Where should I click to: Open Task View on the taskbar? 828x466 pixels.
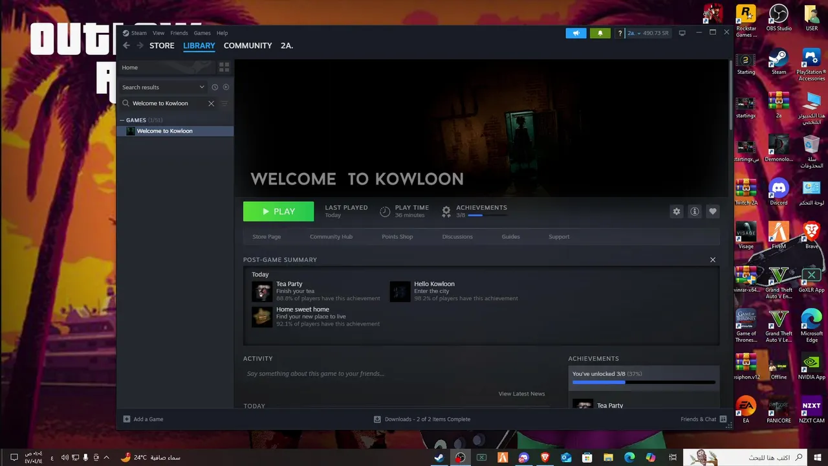pyautogui.click(x=672, y=458)
